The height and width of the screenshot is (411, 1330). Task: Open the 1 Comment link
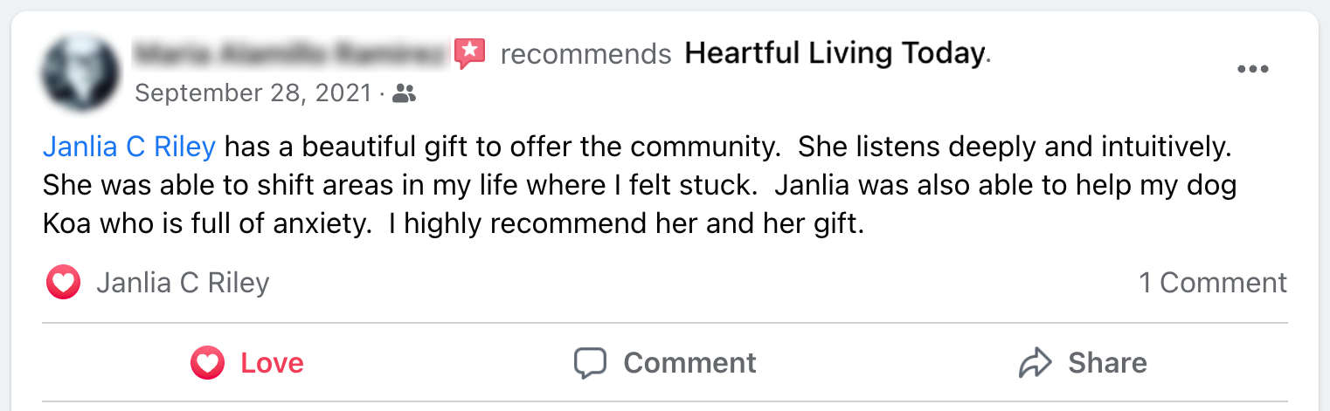pyautogui.click(x=1213, y=283)
